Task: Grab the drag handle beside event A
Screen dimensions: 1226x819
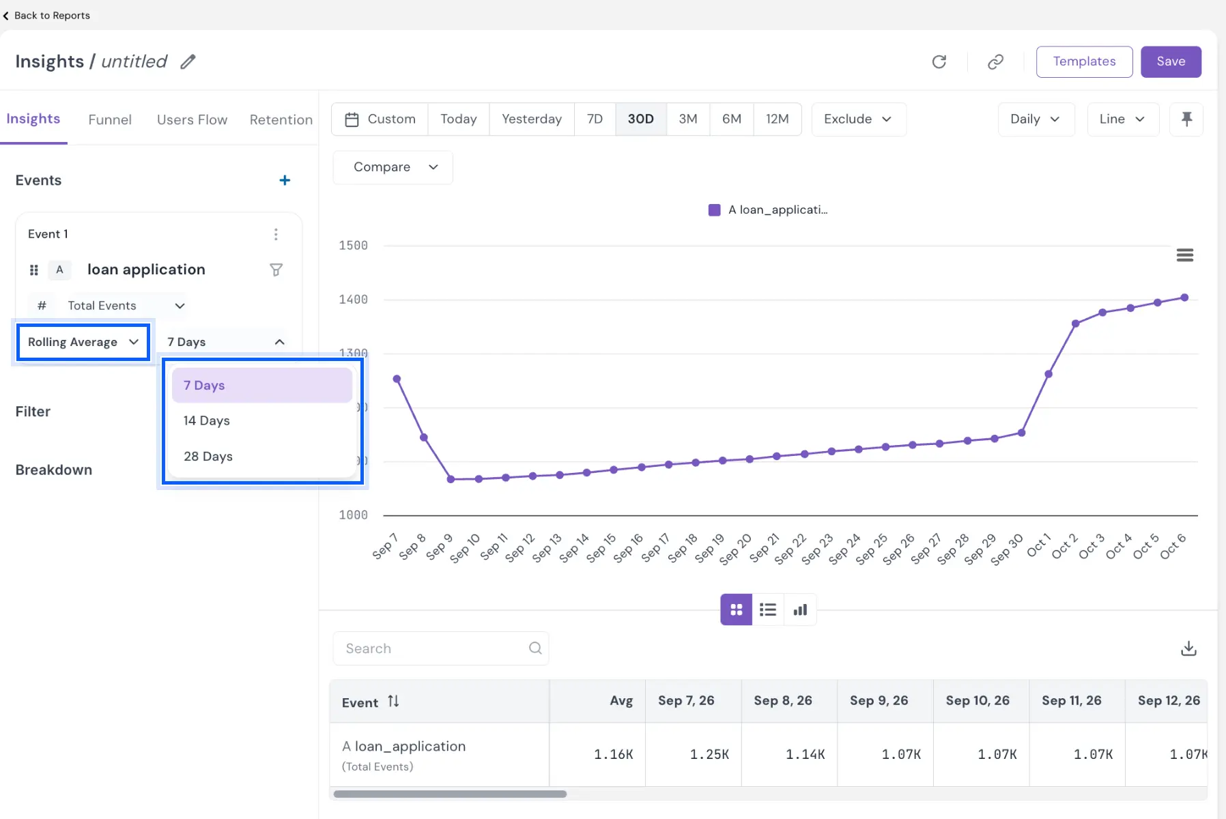Action: (33, 270)
